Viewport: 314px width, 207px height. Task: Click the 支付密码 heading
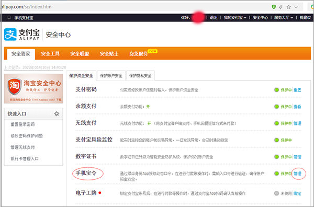tap(86, 89)
